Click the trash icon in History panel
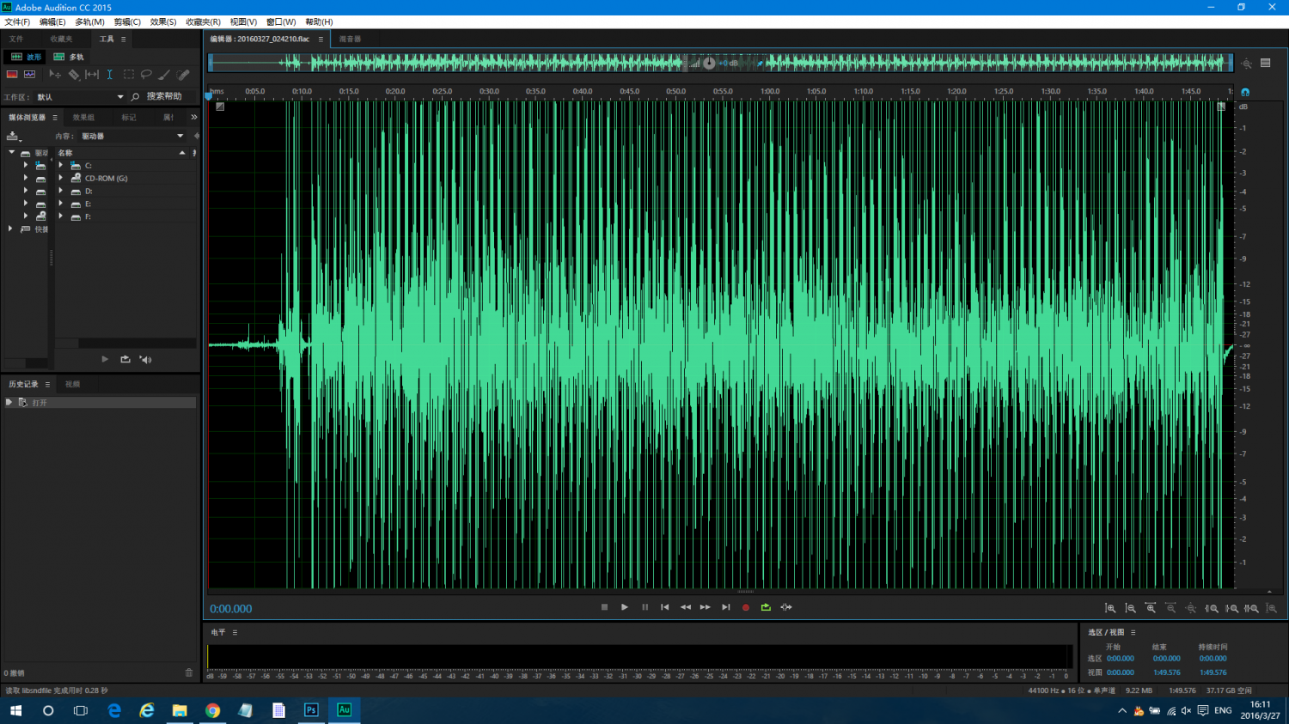 point(189,672)
